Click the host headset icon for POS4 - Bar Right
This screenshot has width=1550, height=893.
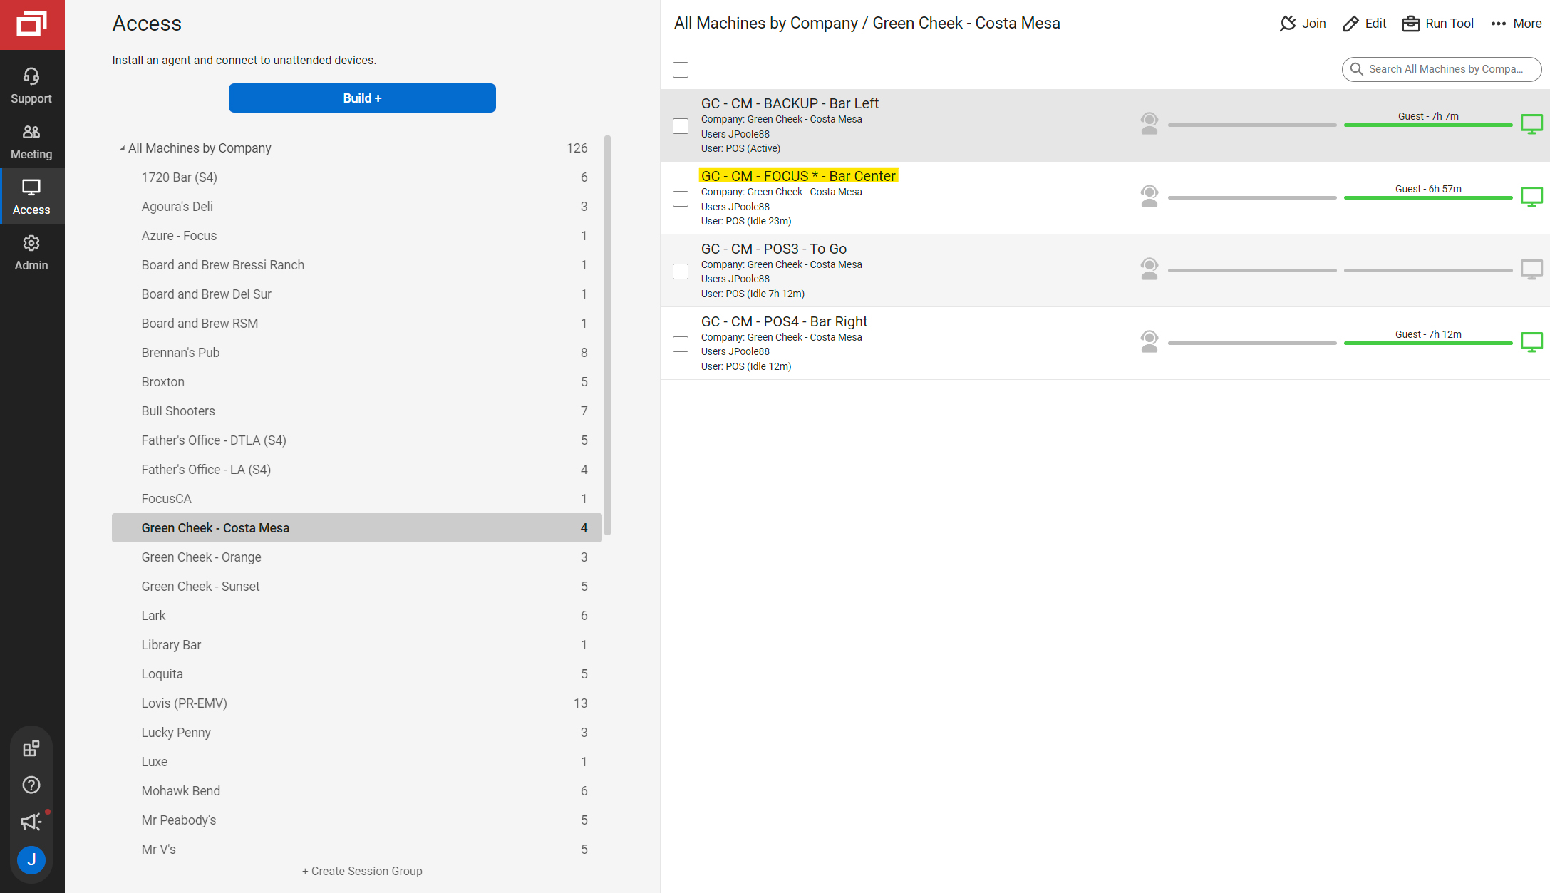click(x=1149, y=341)
